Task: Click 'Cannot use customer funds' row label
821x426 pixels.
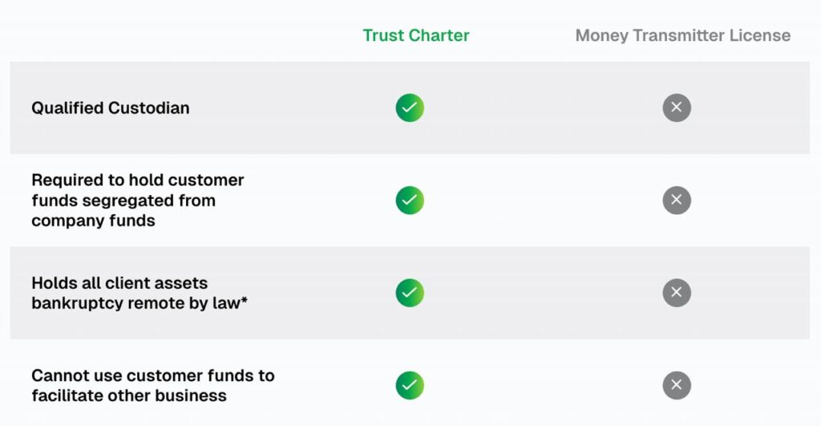Action: tap(153, 385)
